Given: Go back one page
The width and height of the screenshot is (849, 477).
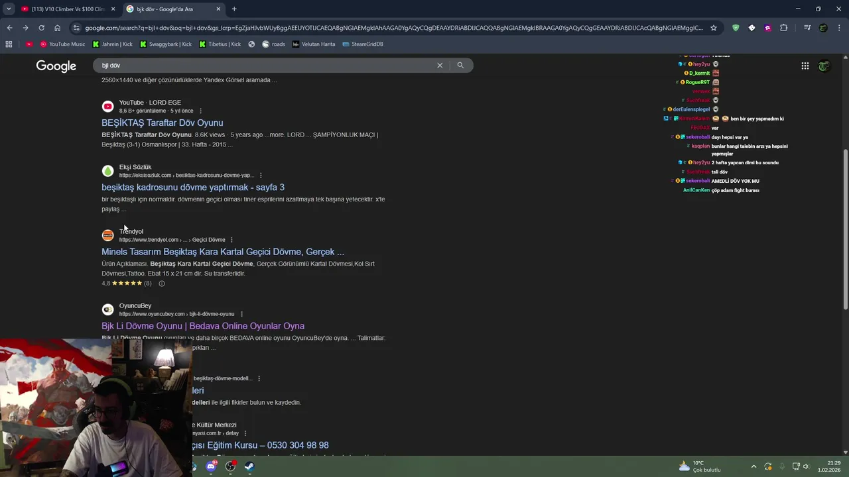Looking at the screenshot, I should [x=9, y=28].
